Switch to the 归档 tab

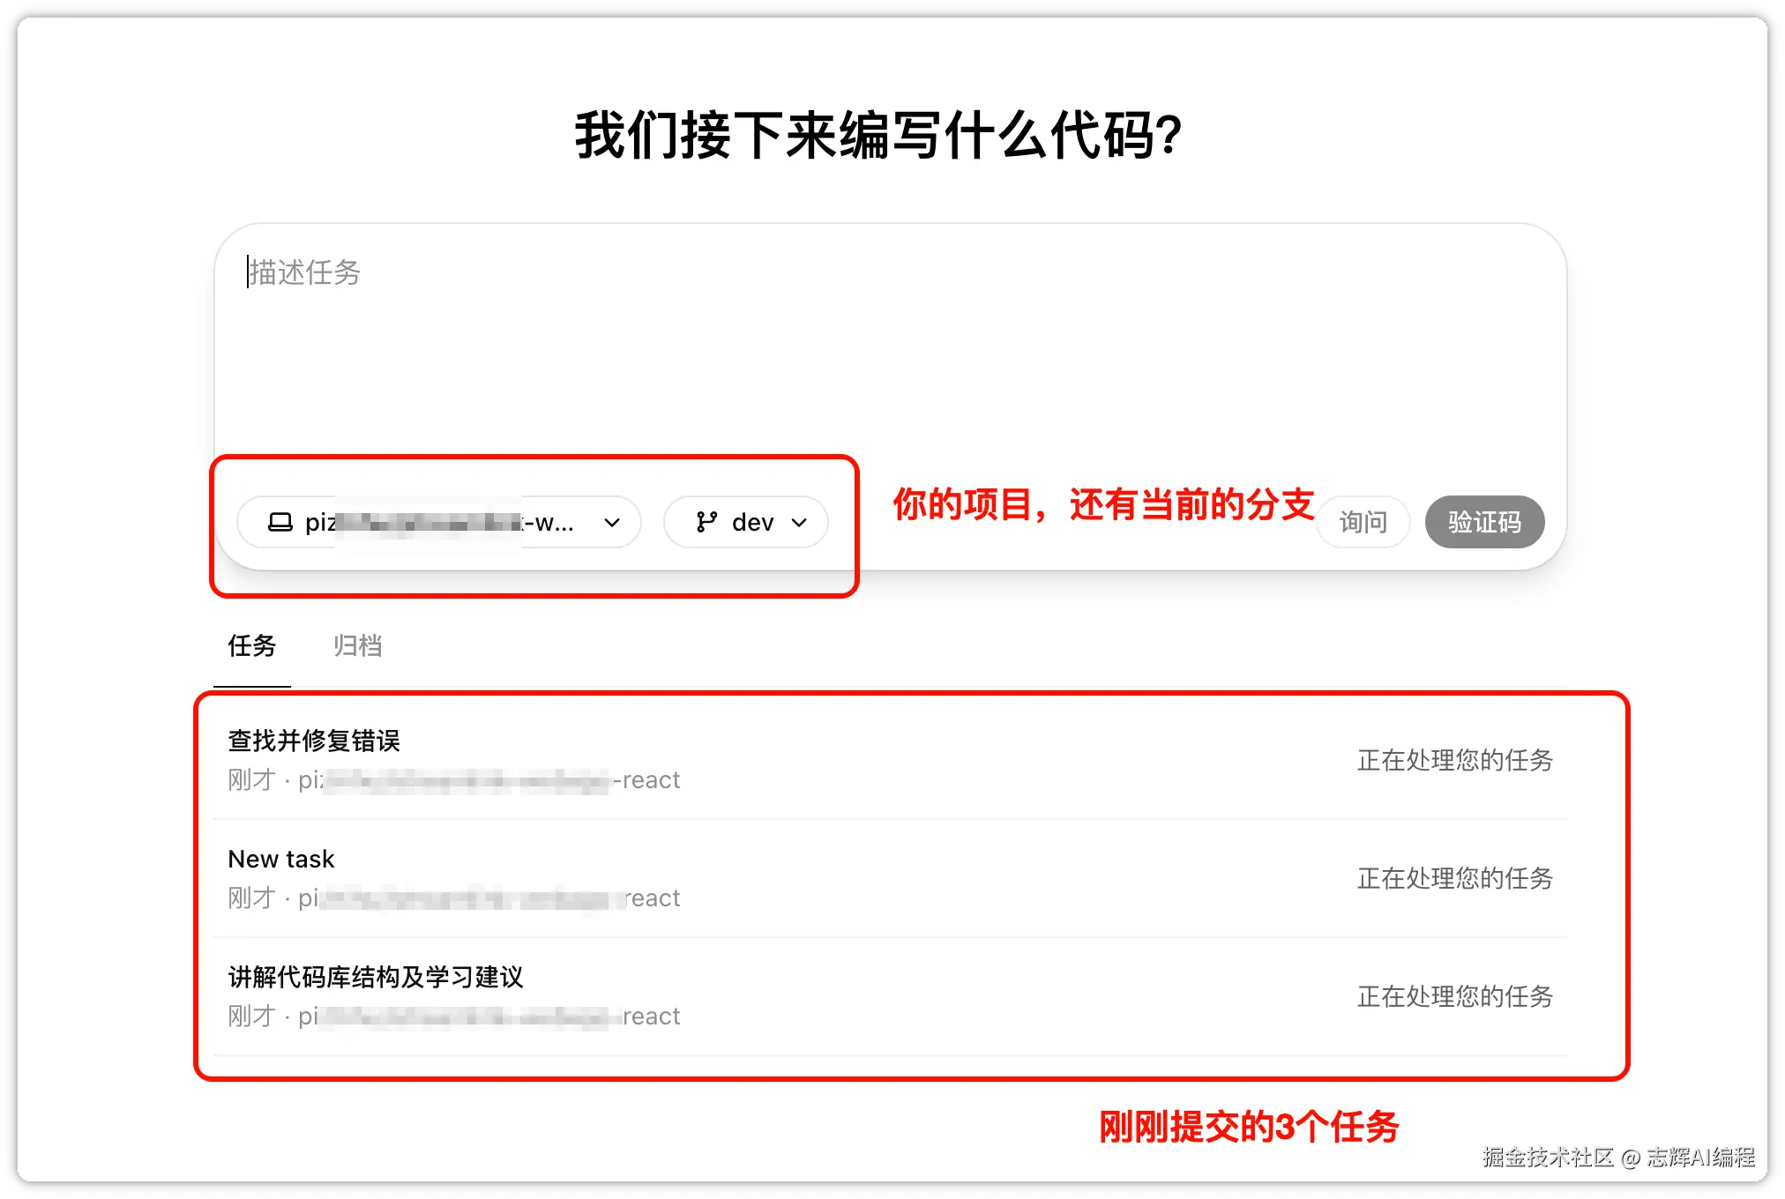(357, 645)
